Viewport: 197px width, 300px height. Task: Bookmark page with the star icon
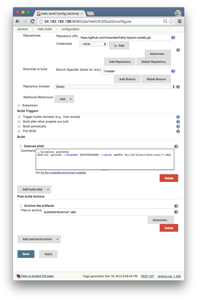[x=171, y=21]
